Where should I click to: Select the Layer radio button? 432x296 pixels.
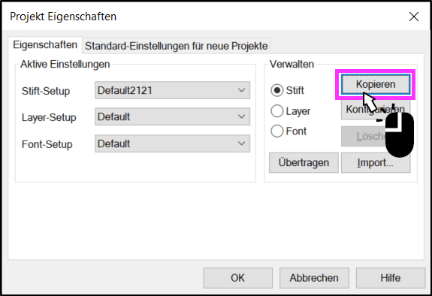291,111
